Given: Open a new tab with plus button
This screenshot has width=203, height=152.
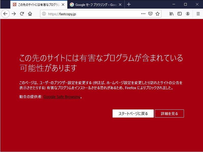Looking at the screenshot, I should tap(129, 5).
